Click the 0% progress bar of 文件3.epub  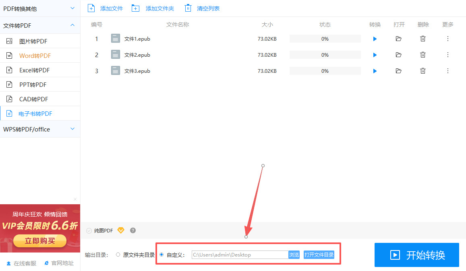(x=325, y=71)
